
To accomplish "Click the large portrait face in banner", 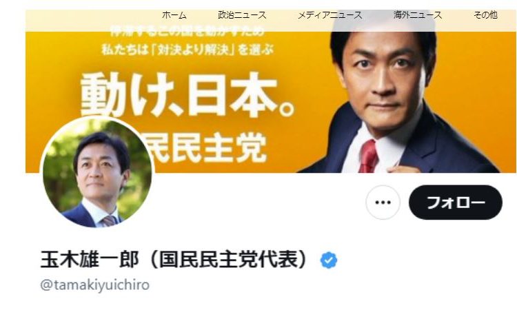I will click(x=383, y=71).
